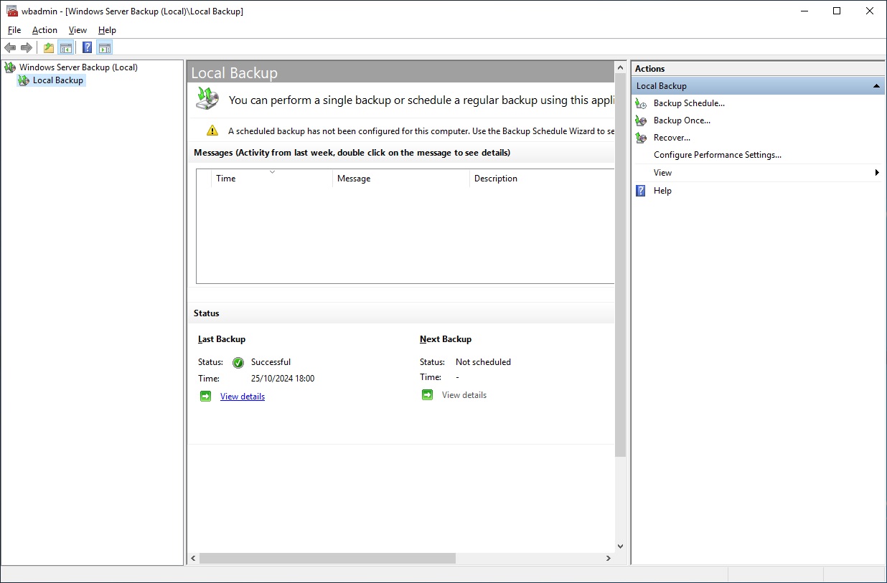Click the Up One Level folder icon
This screenshot has width=887, height=583.
48,48
